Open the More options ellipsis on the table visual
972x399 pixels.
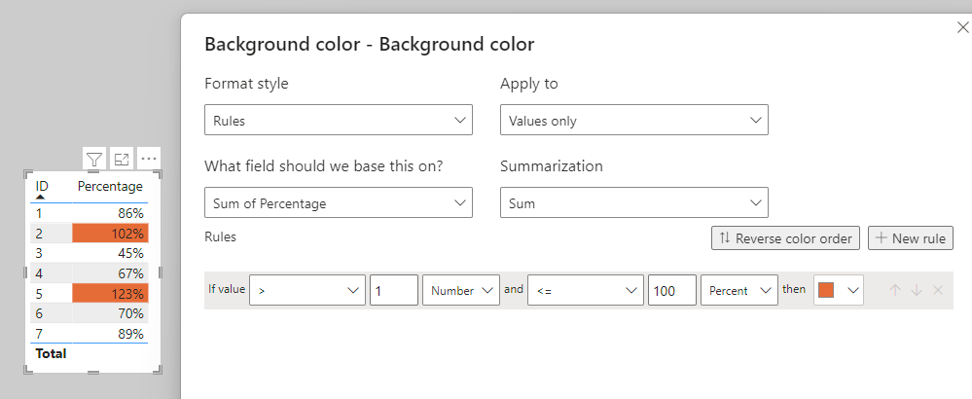[149, 160]
